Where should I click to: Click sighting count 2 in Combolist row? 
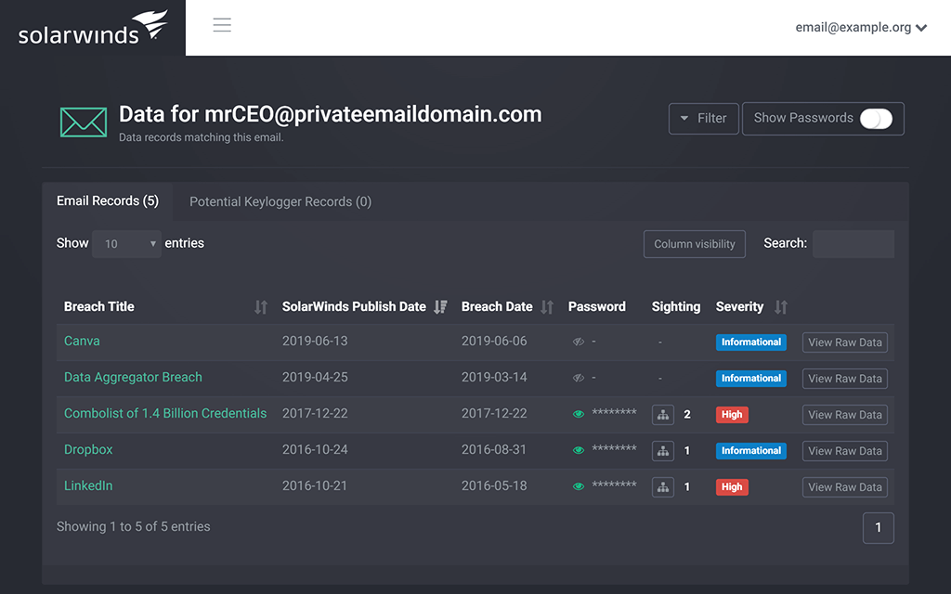[687, 415]
